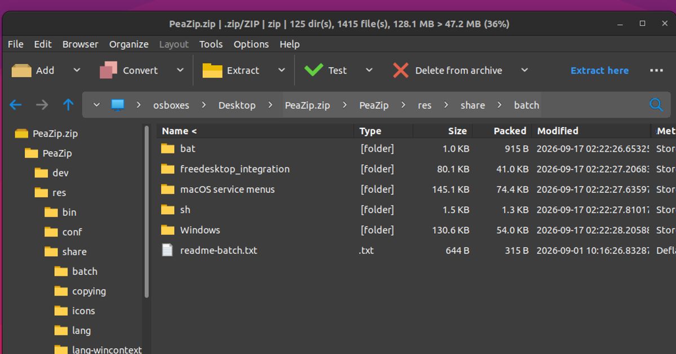Viewport: 676px width, 354px height.
Task: Click the sh folder icon in list
Action: (x=168, y=210)
